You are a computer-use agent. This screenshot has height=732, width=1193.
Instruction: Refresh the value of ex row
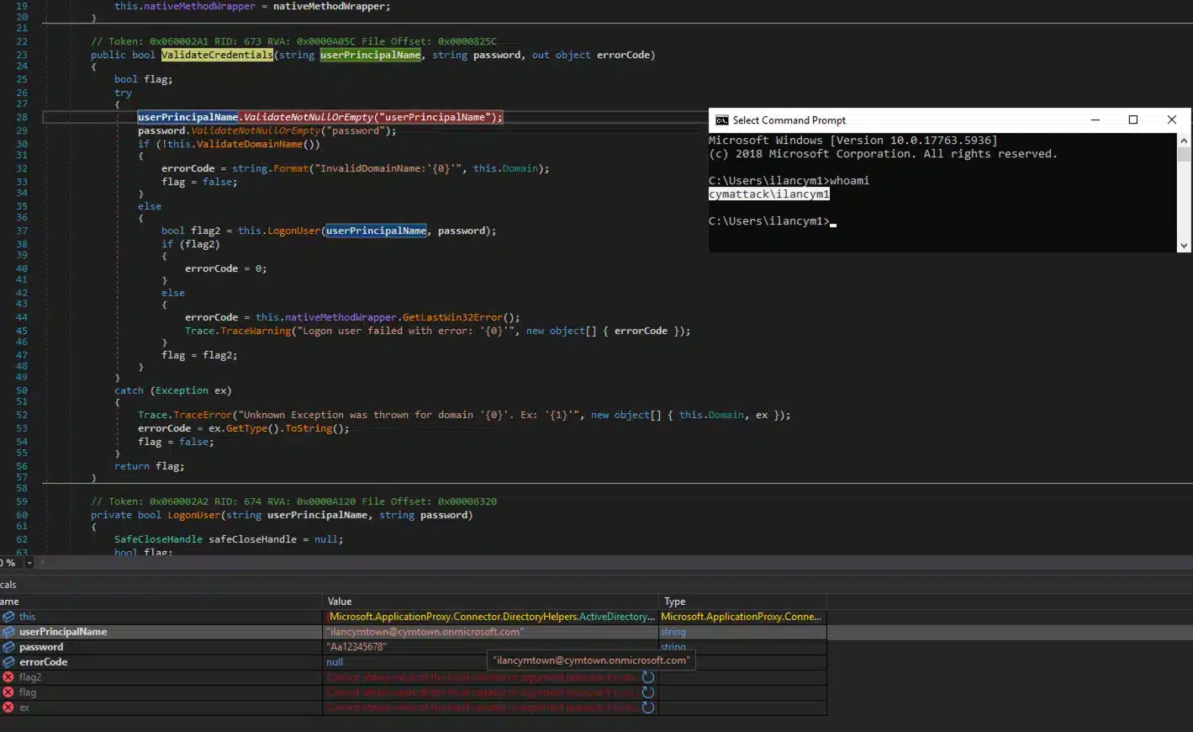click(x=648, y=708)
